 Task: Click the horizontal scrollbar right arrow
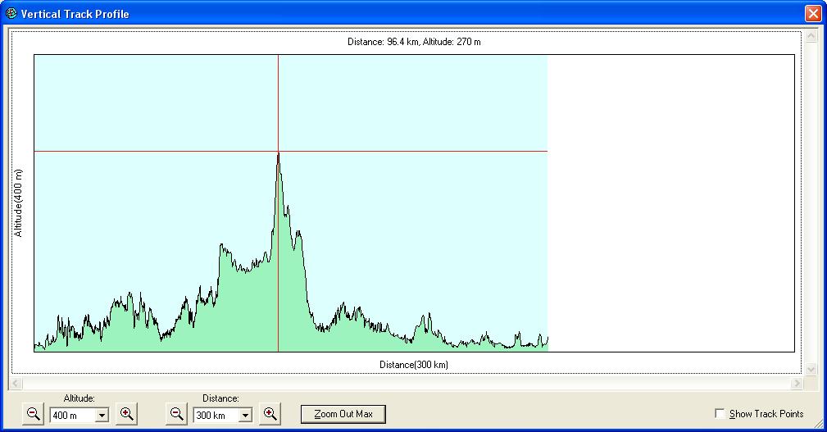[797, 383]
